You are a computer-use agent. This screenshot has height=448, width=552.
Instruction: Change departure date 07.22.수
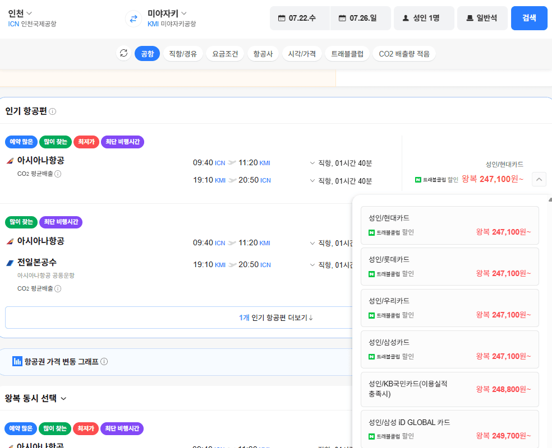coord(300,18)
